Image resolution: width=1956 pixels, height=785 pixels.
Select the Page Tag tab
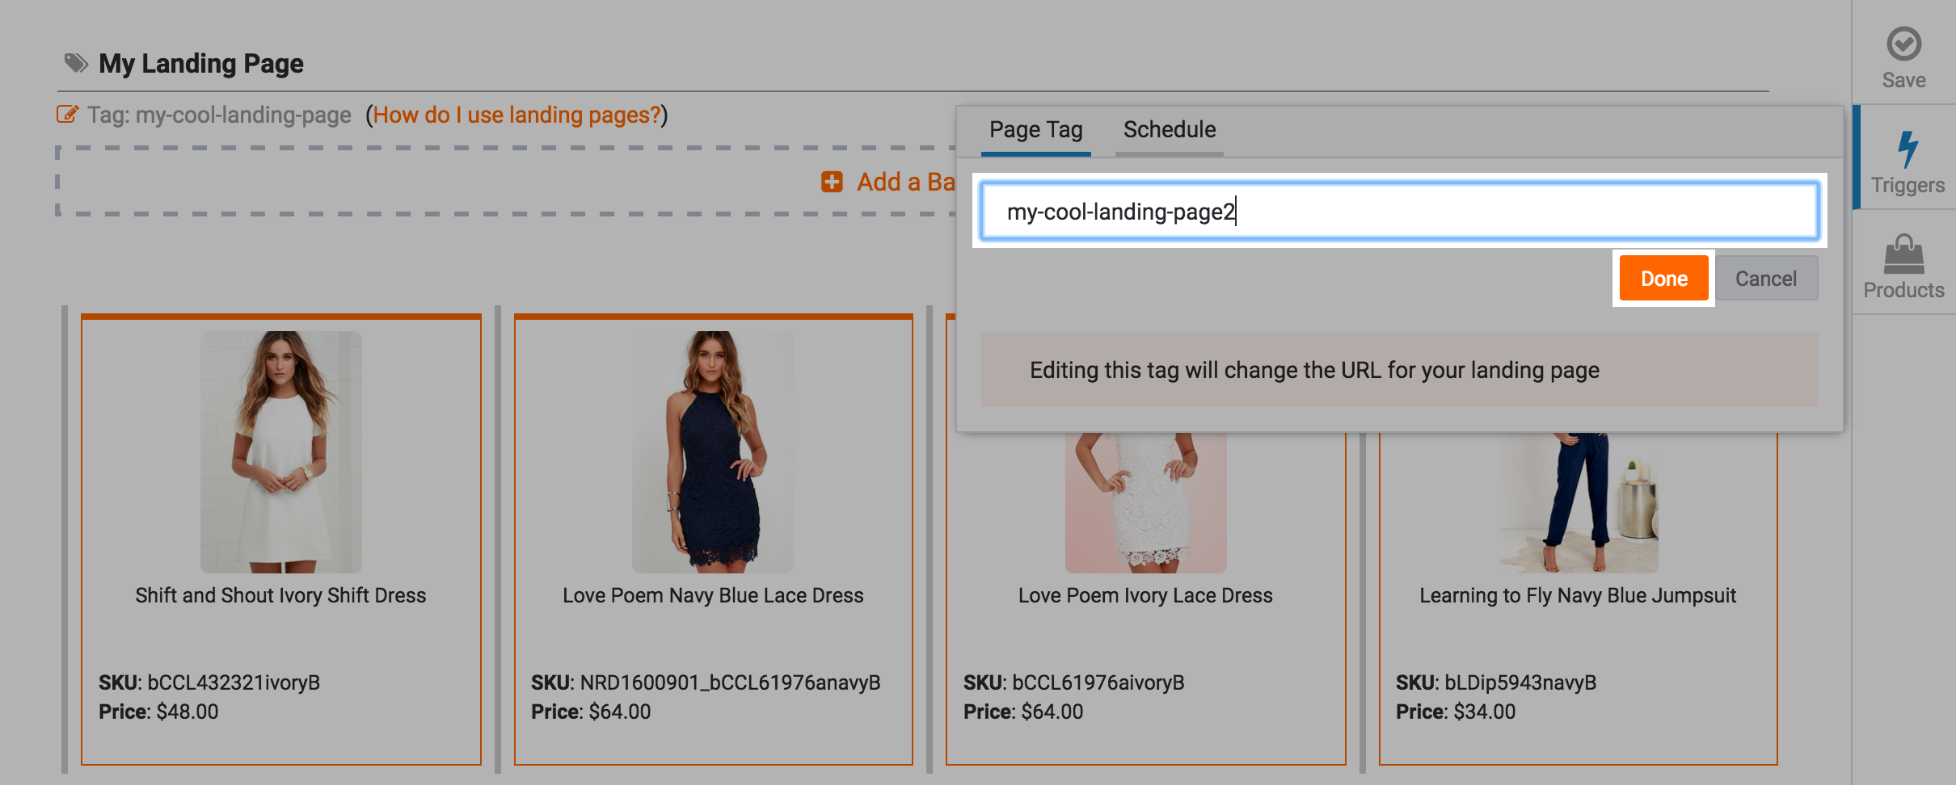(1035, 129)
